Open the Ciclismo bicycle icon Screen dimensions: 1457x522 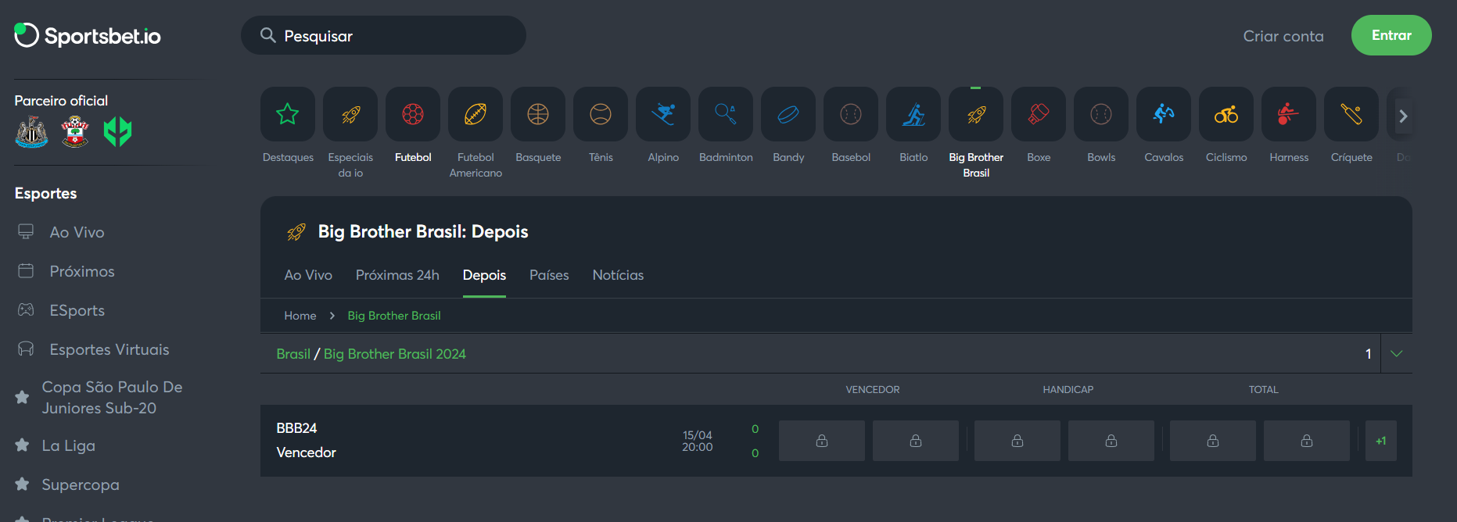(1226, 114)
